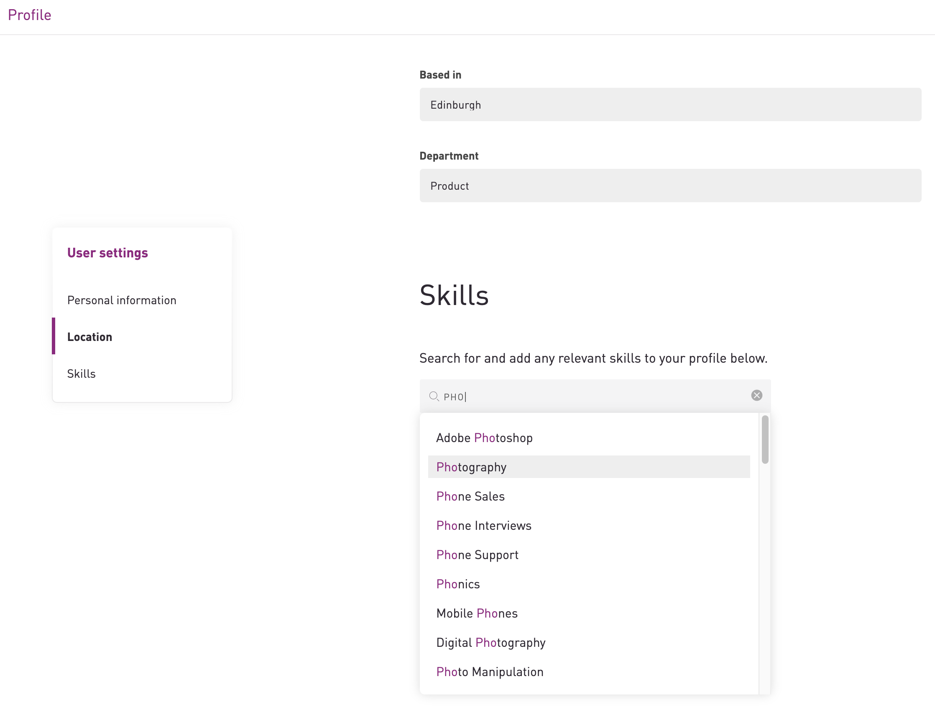
Task: Select Adobe Photoshop from suggestions
Action: click(x=484, y=438)
